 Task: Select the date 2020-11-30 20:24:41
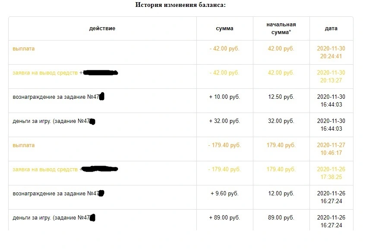point(331,53)
